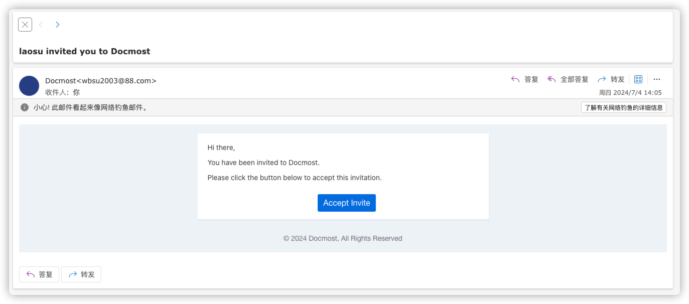Click the phishing warning info icon
Image resolution: width=689 pixels, height=304 pixels.
(x=25, y=107)
